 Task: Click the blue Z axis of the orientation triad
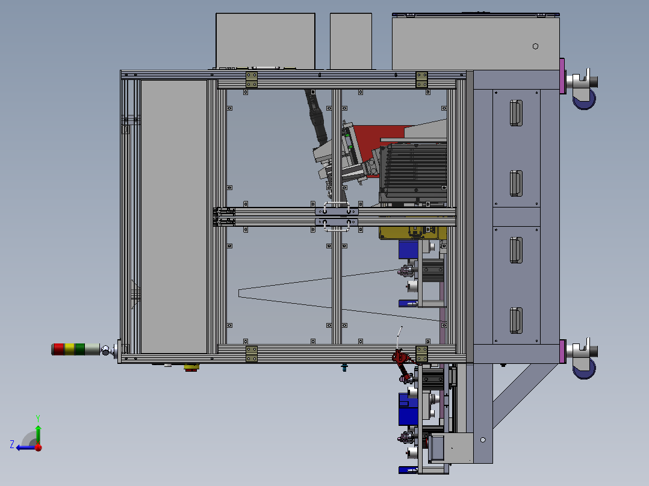click(26, 448)
